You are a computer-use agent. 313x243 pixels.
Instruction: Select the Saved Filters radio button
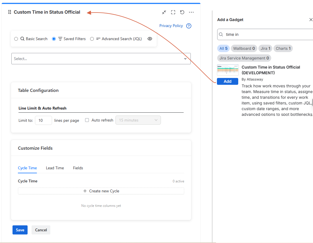click(54, 39)
